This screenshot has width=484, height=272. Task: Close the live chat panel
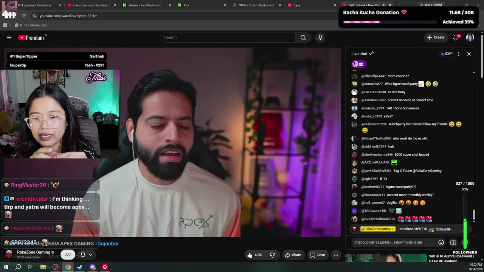pyautogui.click(x=469, y=54)
